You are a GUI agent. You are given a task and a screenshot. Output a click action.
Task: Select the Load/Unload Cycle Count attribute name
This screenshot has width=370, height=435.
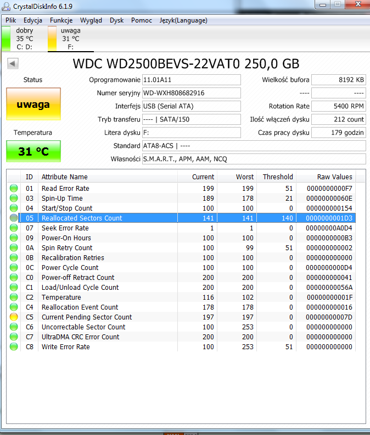[x=80, y=287]
